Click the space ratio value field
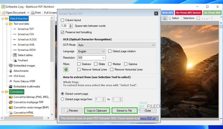Image resolution: width=223 pixels, height=129 pixels. [65, 26]
